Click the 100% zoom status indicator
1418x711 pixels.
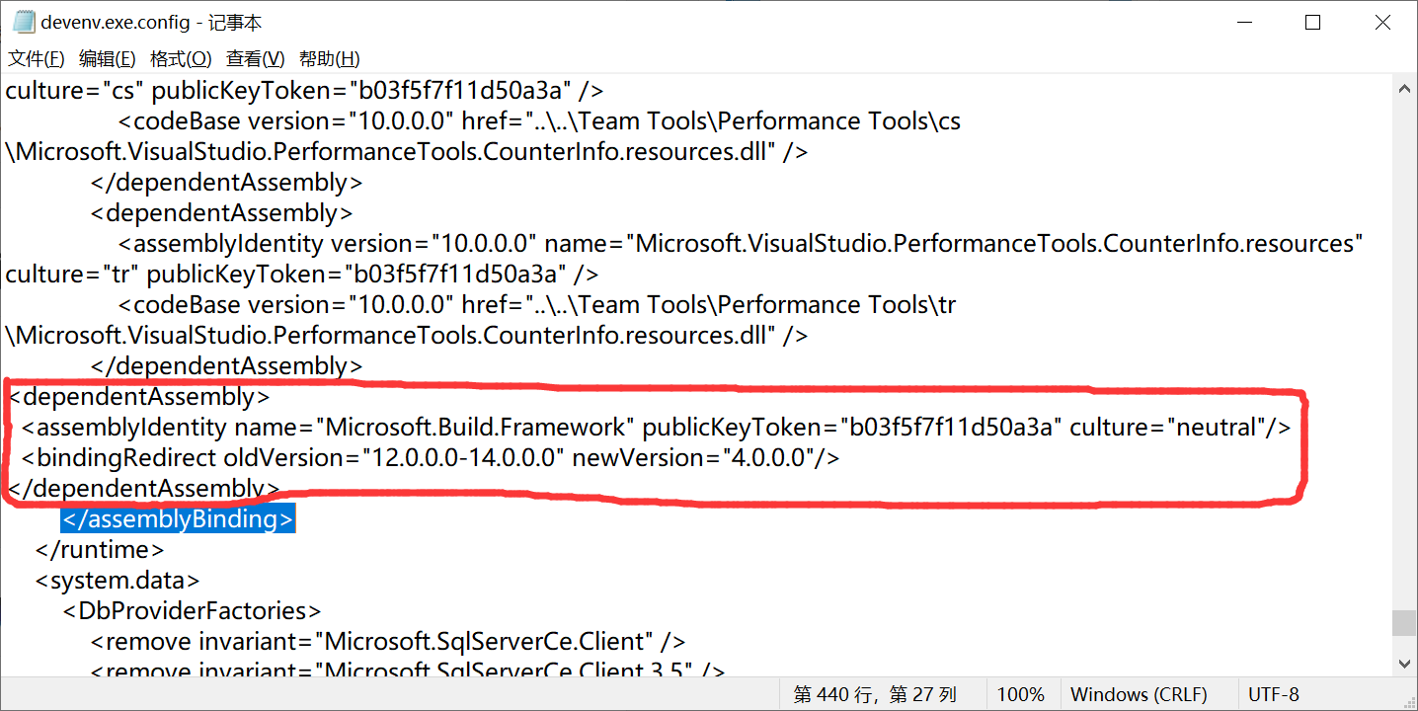[x=1020, y=695]
